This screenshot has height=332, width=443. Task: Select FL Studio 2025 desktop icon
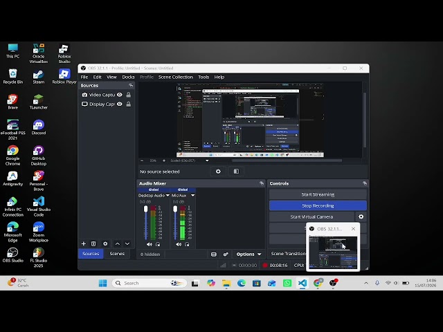click(39, 257)
